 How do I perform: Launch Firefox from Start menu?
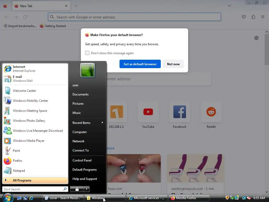pos(35,161)
